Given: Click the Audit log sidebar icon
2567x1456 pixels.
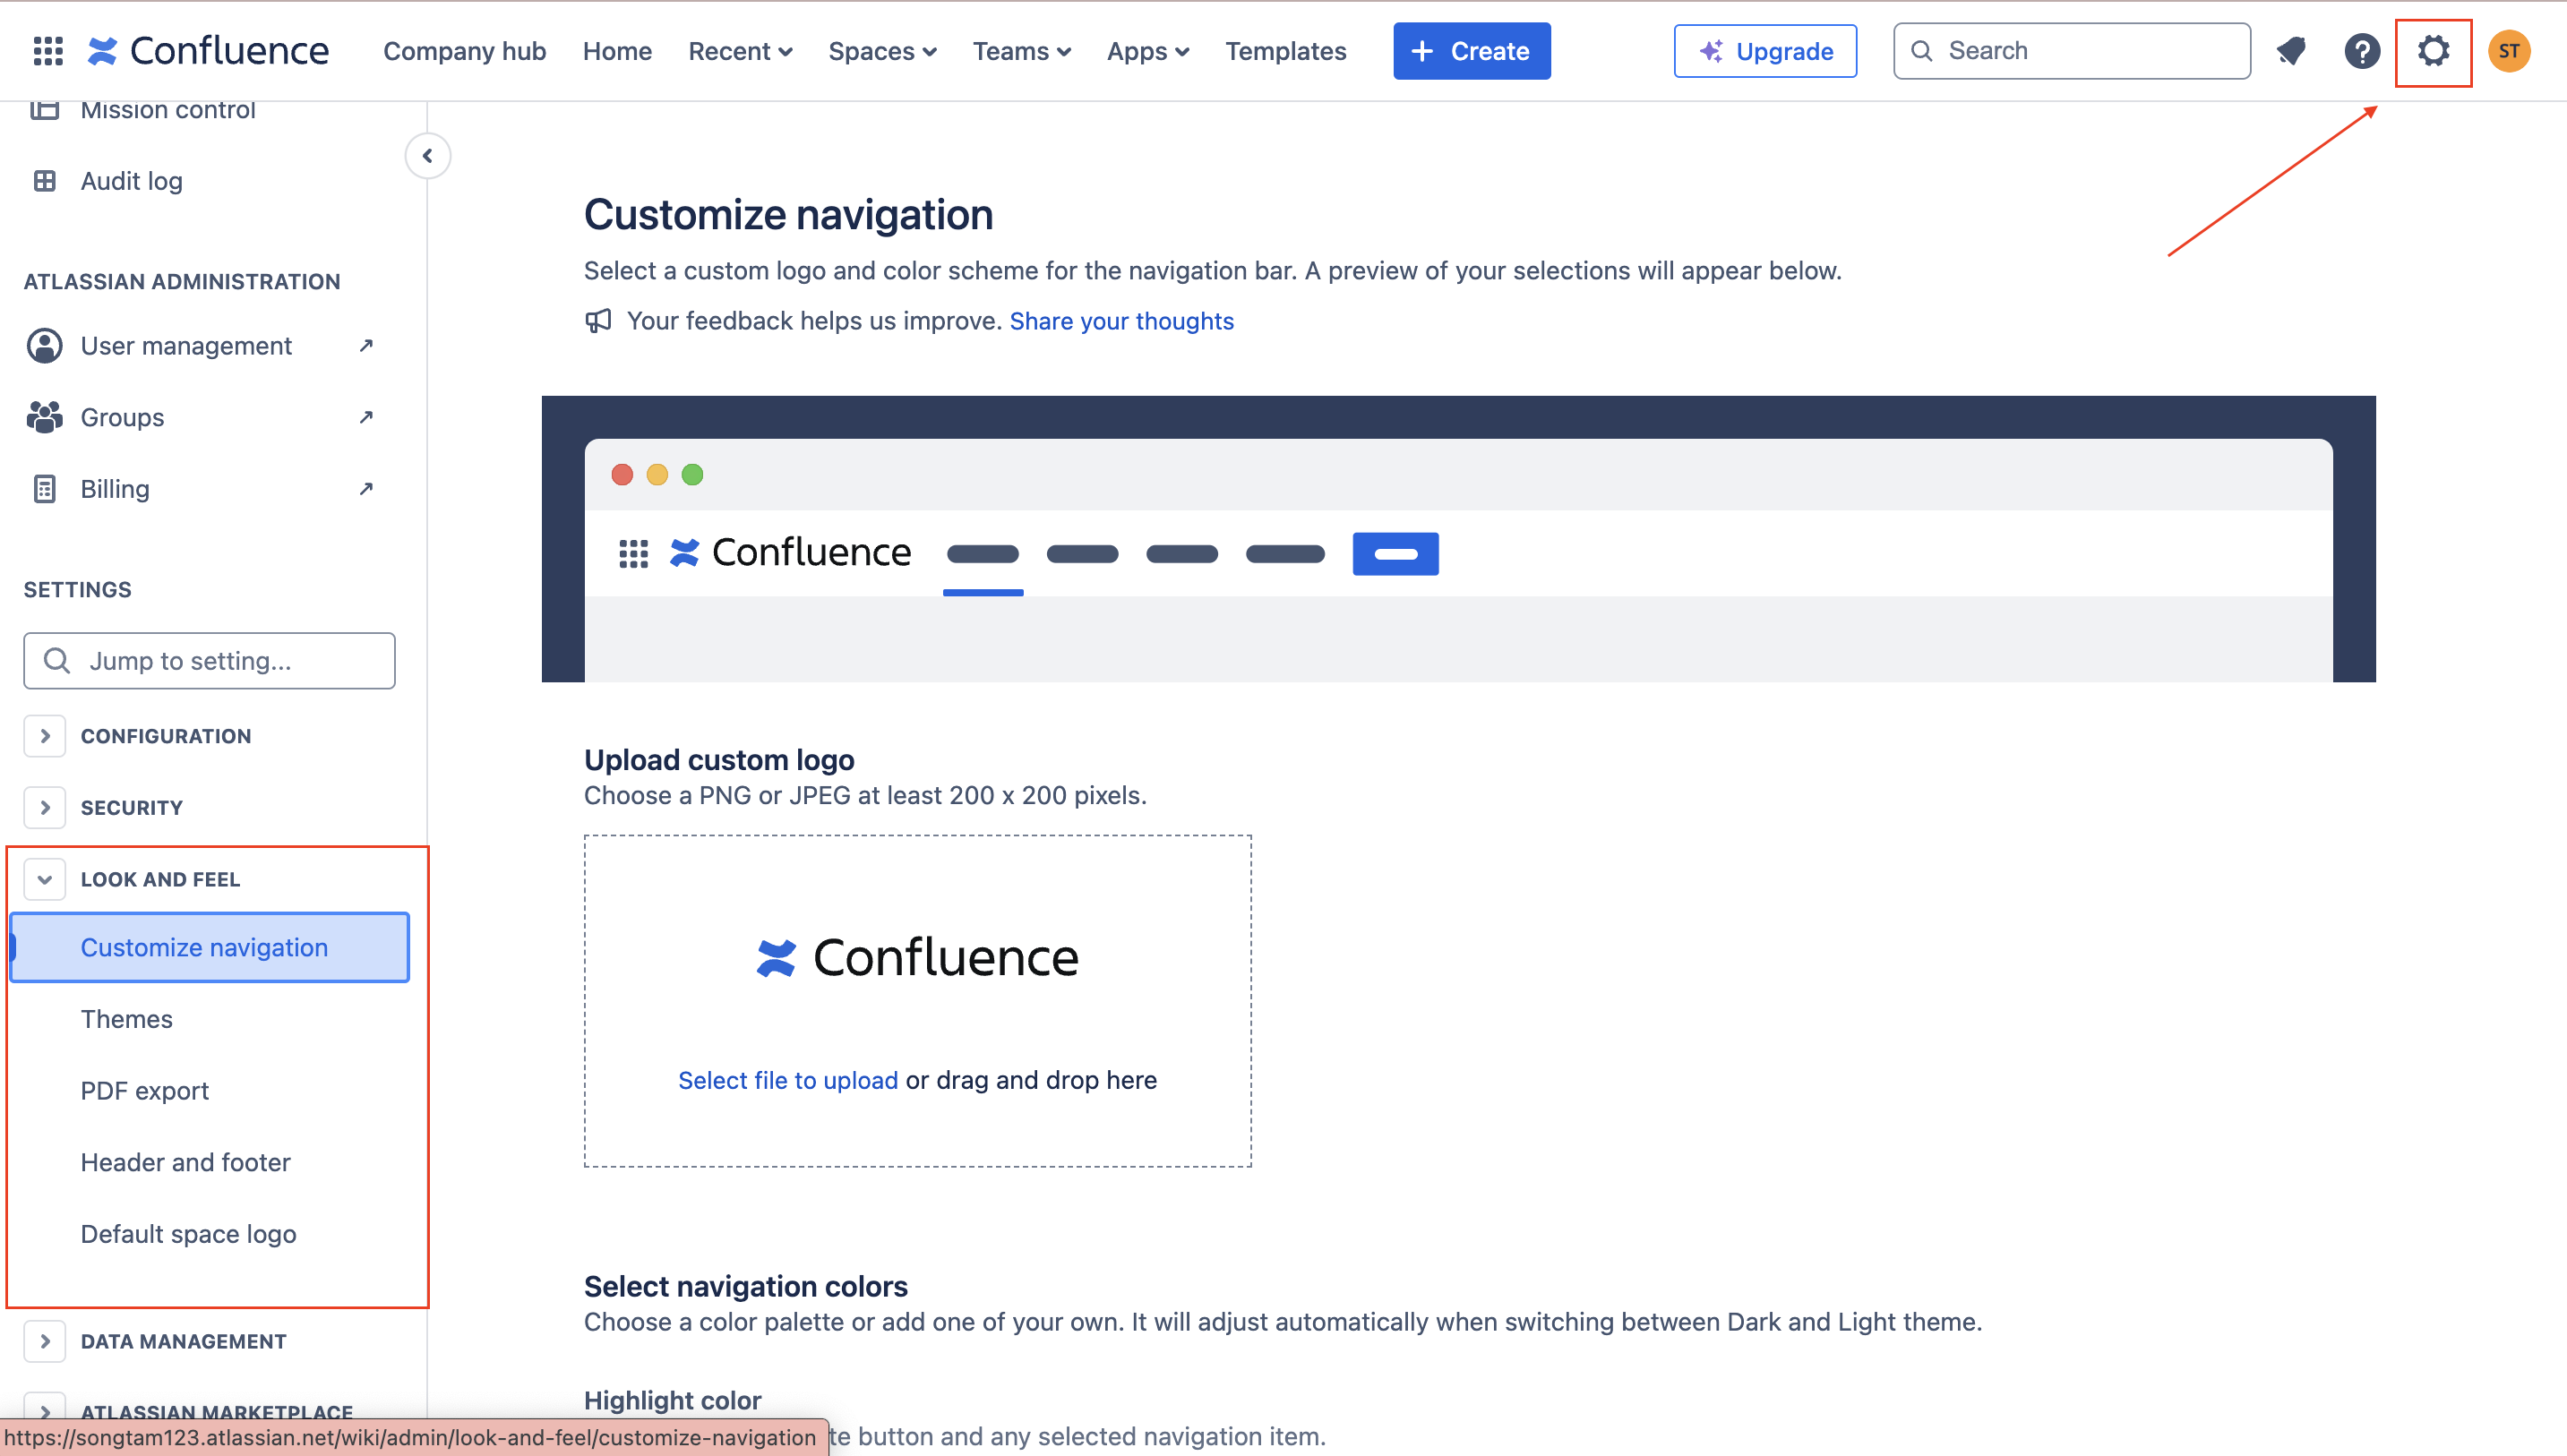Looking at the screenshot, I should click(x=44, y=181).
